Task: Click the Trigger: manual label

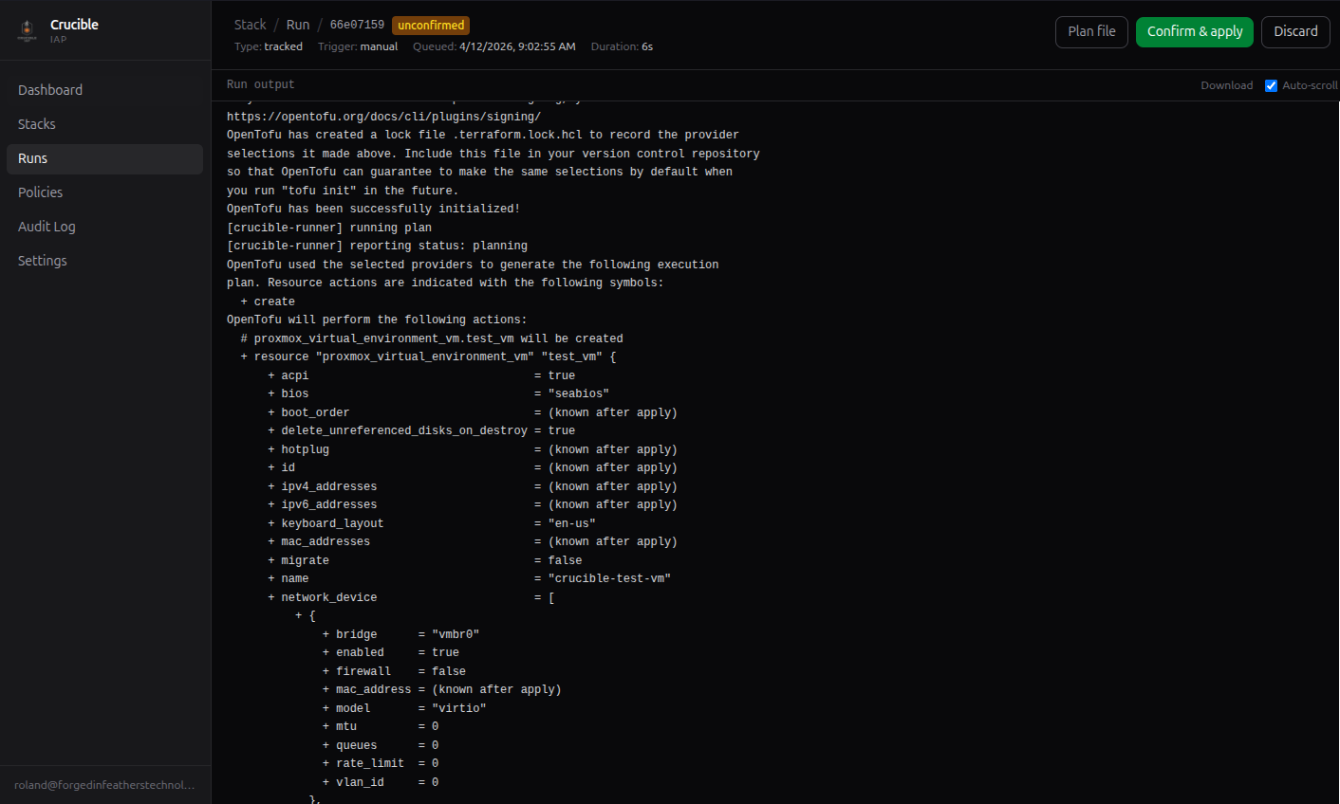Action: point(358,46)
